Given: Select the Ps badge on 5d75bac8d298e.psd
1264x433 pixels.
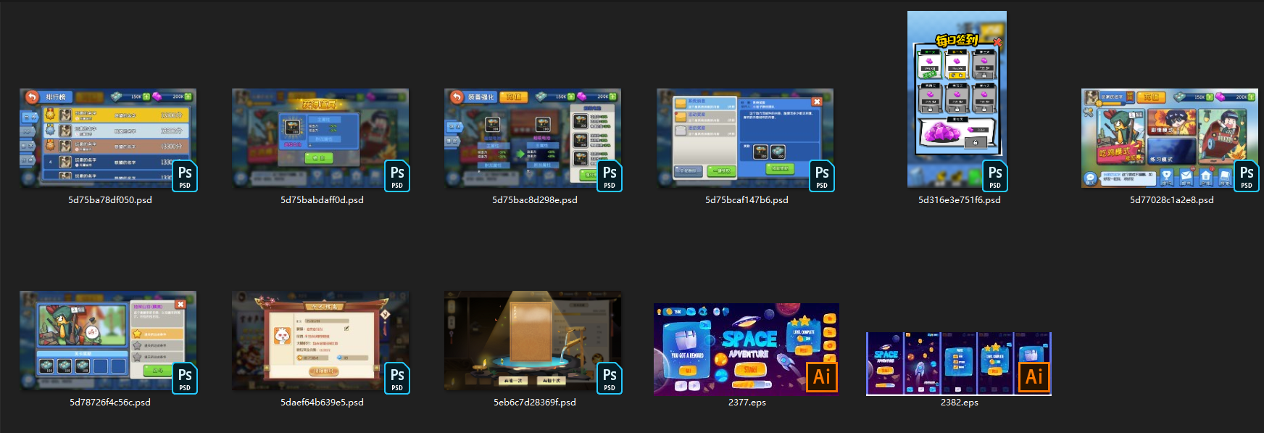Looking at the screenshot, I should 610,176.
